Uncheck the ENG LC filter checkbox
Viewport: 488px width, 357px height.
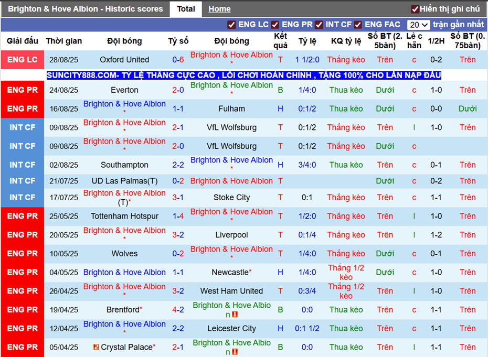pyautogui.click(x=231, y=25)
